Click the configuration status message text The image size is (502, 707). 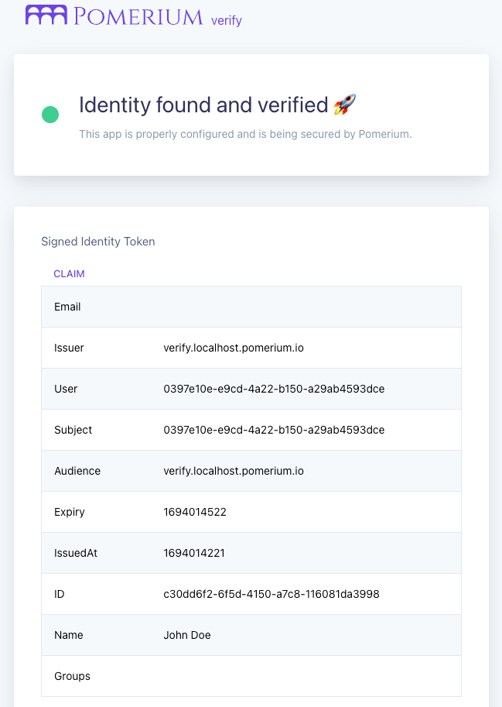point(246,134)
